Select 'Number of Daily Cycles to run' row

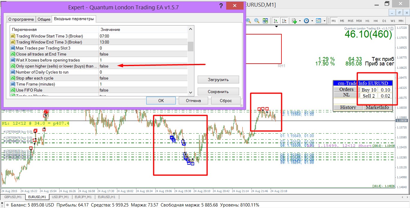point(99,72)
